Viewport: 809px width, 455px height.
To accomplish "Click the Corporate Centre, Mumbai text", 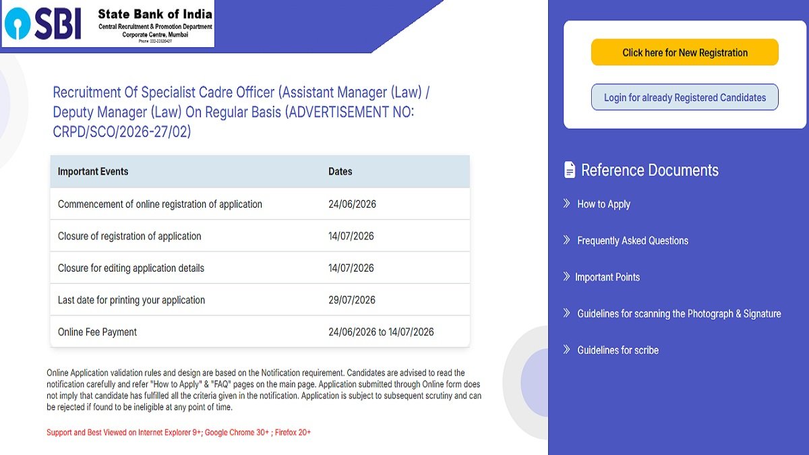I will (x=156, y=34).
